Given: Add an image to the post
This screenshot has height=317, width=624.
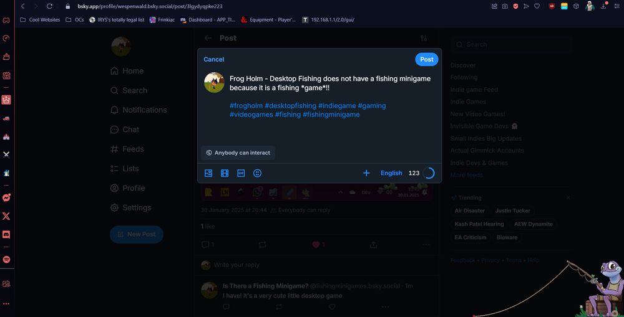Looking at the screenshot, I should (208, 173).
